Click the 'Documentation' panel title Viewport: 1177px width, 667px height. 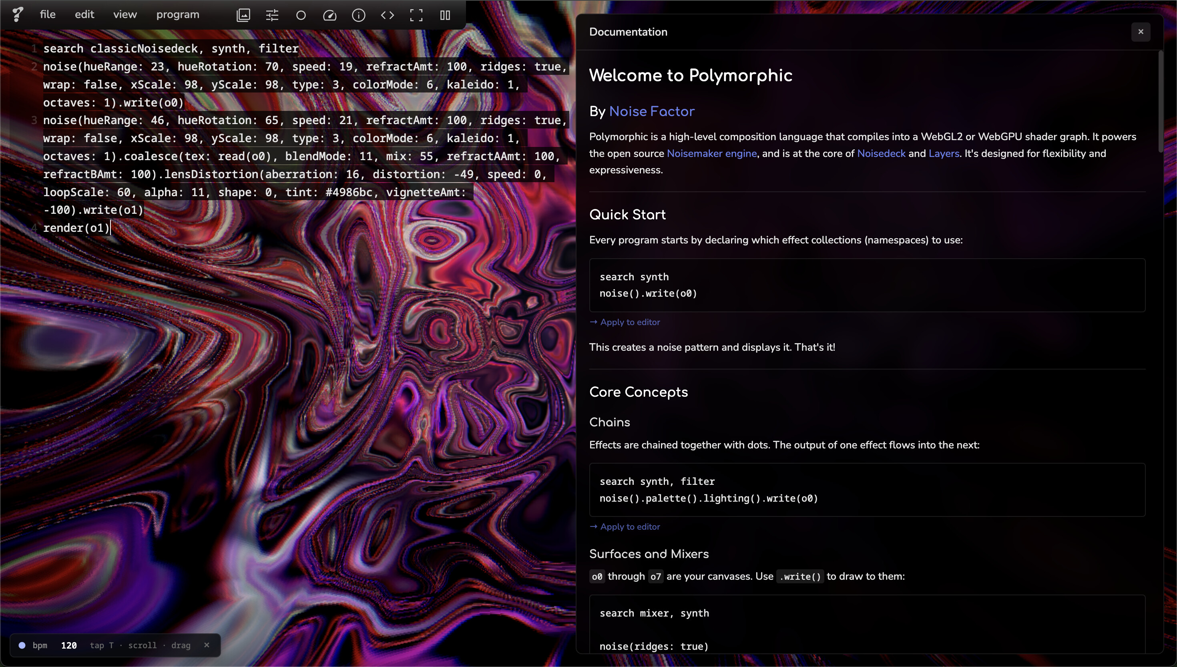tap(629, 32)
